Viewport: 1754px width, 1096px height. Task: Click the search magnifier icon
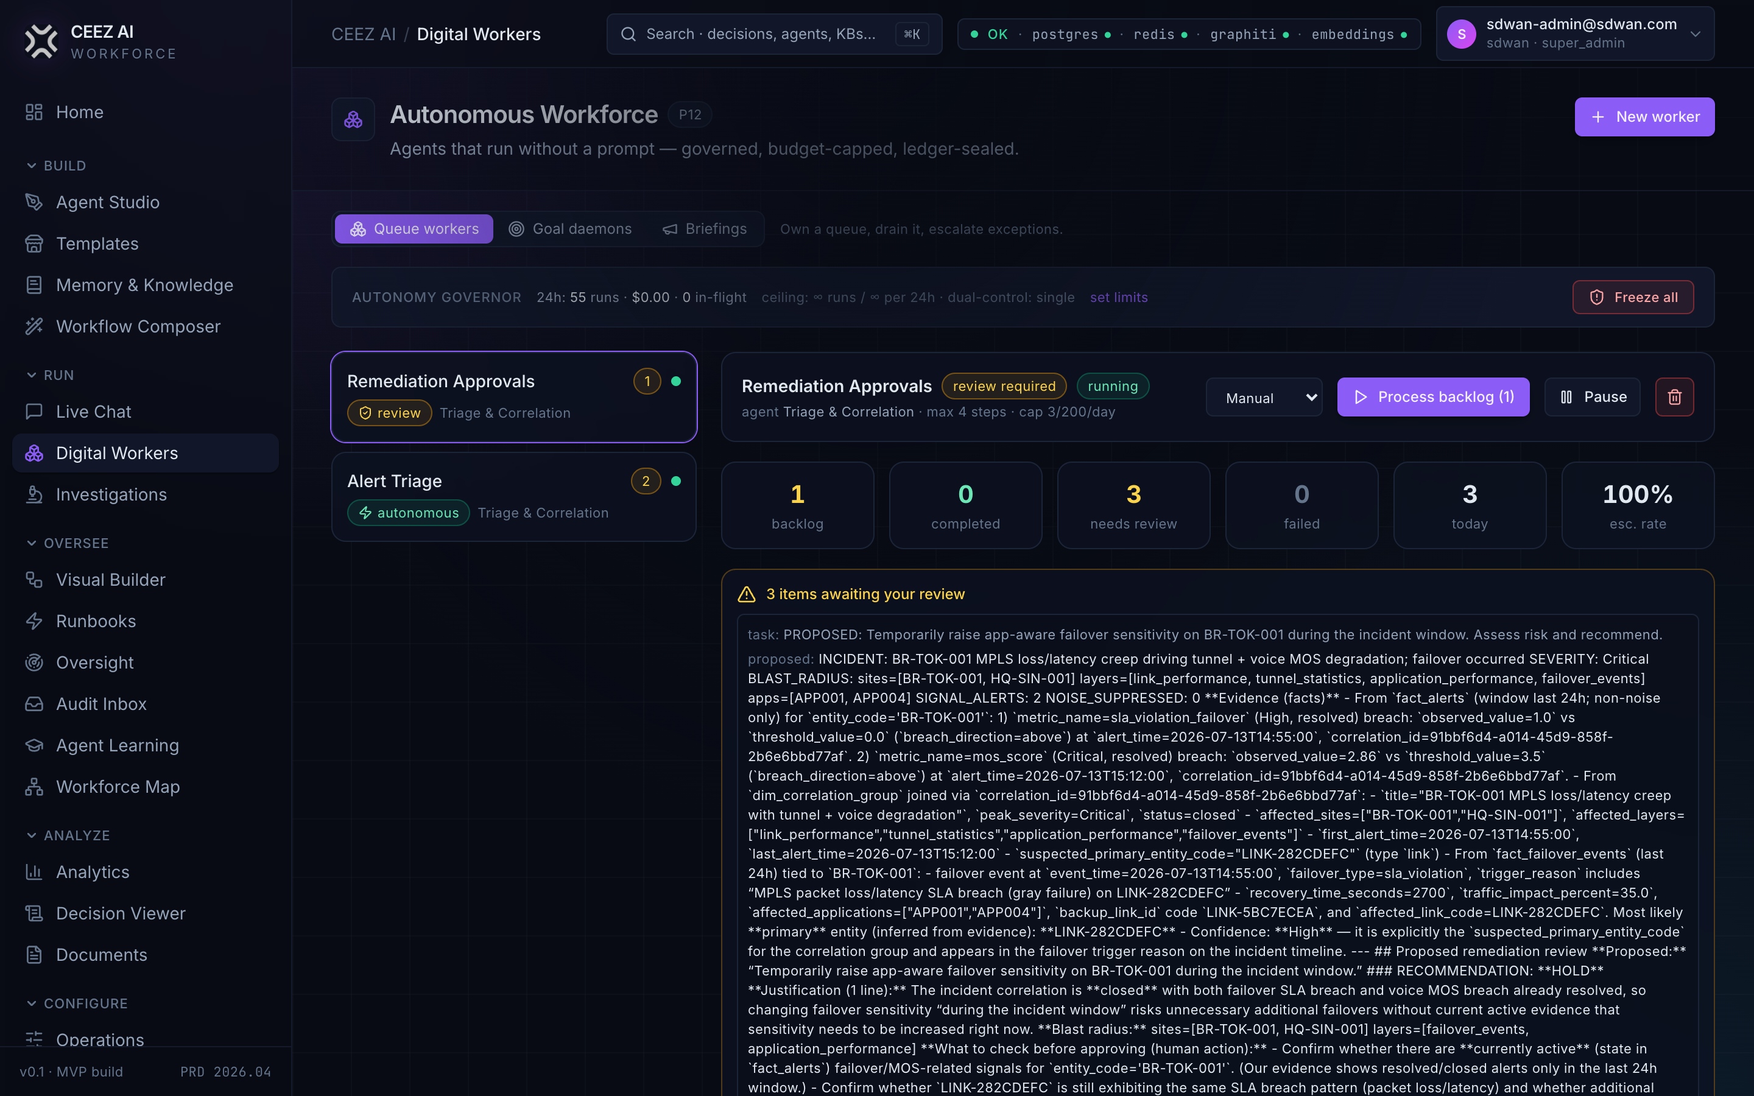point(629,34)
